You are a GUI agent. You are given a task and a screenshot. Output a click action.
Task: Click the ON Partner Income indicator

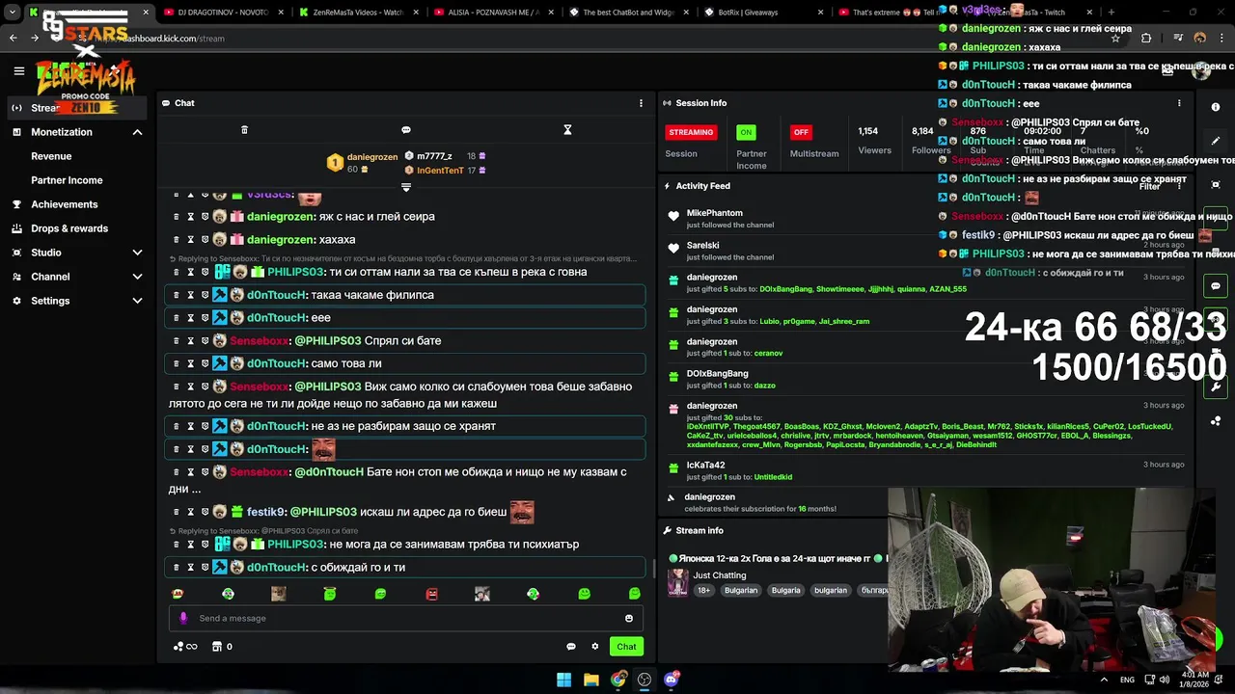click(746, 132)
